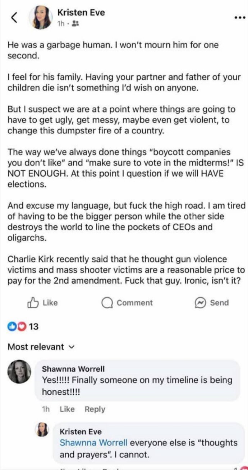The width and height of the screenshot is (248, 470).
Task: View the reaction emoji icons list
Action: (17, 327)
